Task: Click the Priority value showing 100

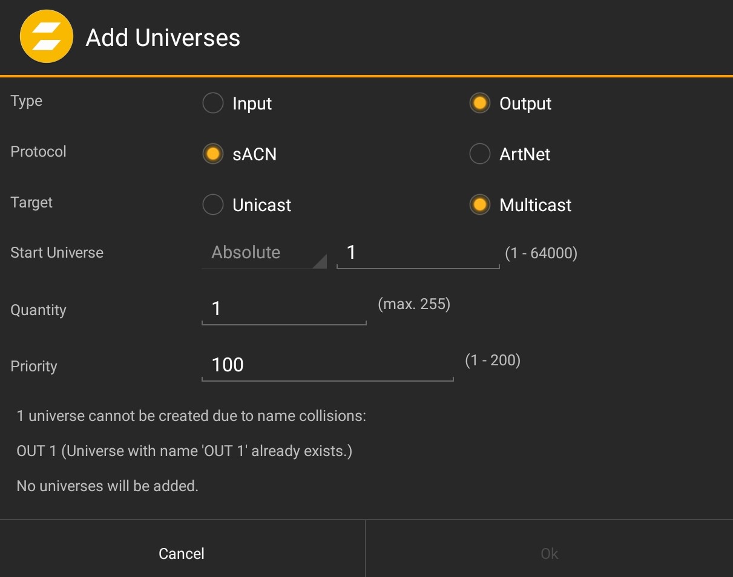Action: coord(228,364)
